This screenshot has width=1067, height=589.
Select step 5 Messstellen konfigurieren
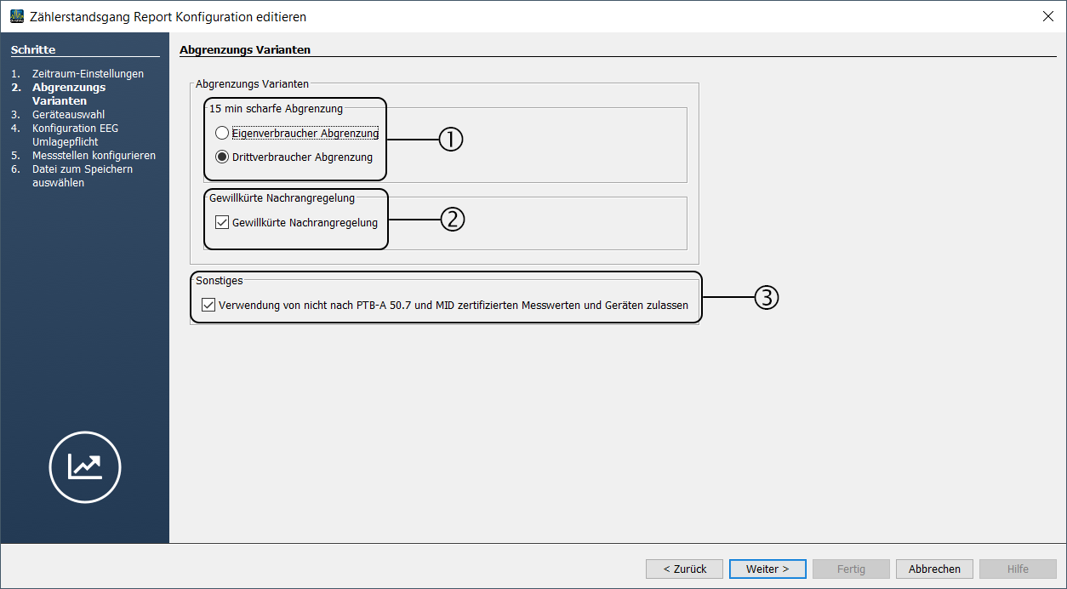tap(94, 156)
